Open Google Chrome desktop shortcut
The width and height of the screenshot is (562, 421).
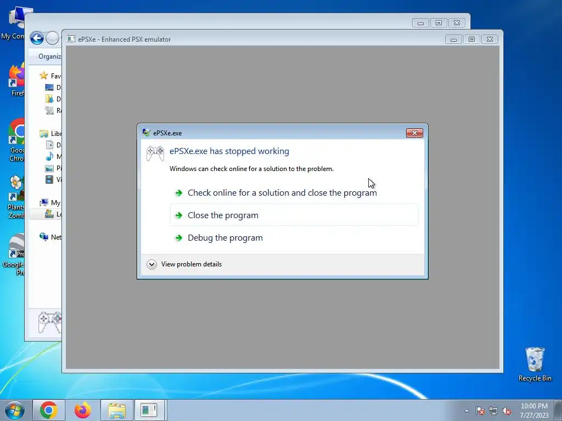(x=16, y=140)
